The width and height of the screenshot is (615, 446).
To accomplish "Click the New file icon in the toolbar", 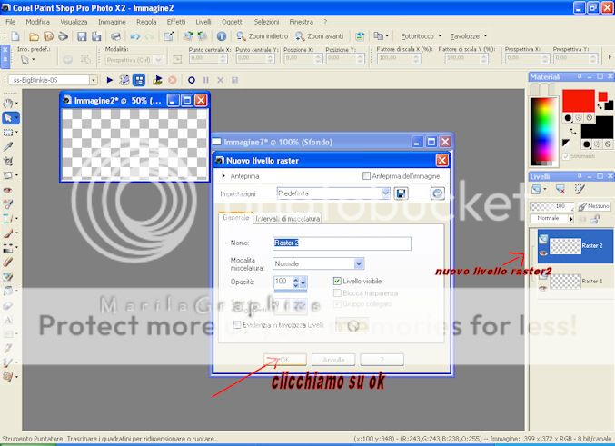I will point(15,36).
